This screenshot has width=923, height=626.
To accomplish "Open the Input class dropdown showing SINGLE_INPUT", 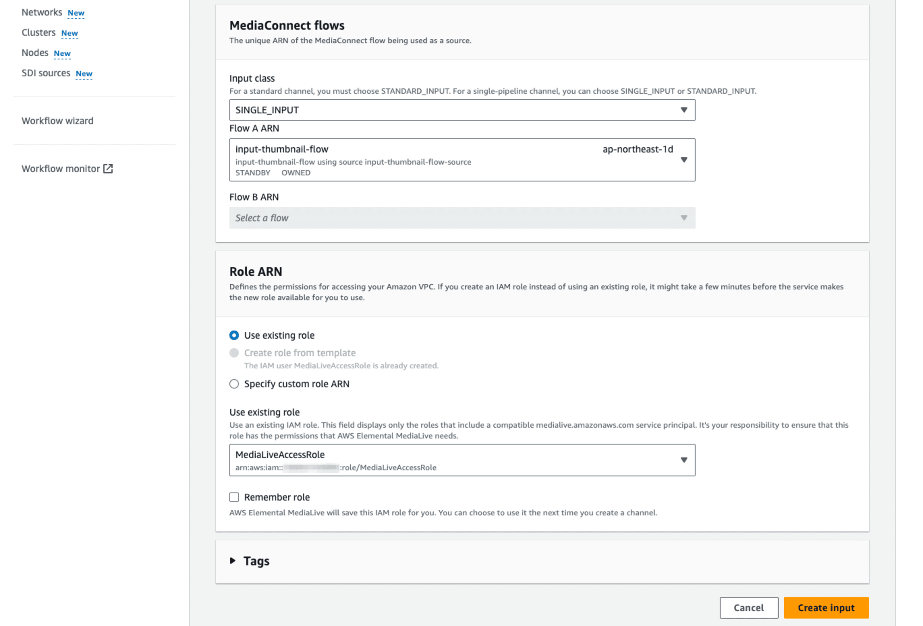I will [x=462, y=110].
